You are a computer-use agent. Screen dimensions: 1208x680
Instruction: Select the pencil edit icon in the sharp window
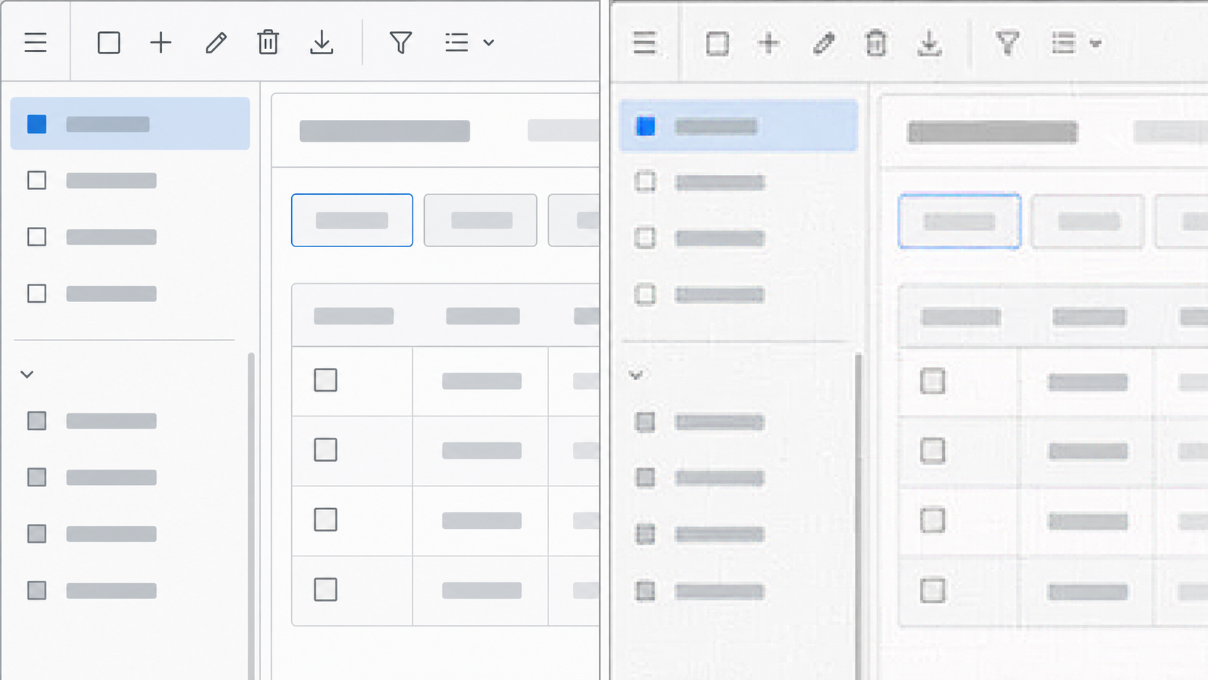(215, 43)
